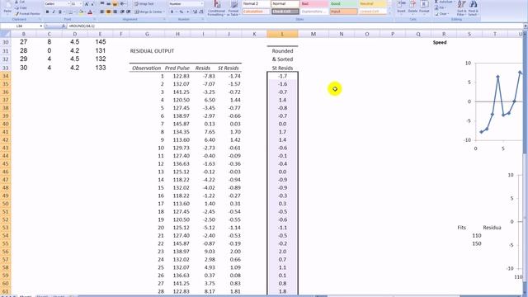Select column H header
This screenshot has width=528, height=297.
click(177, 34)
